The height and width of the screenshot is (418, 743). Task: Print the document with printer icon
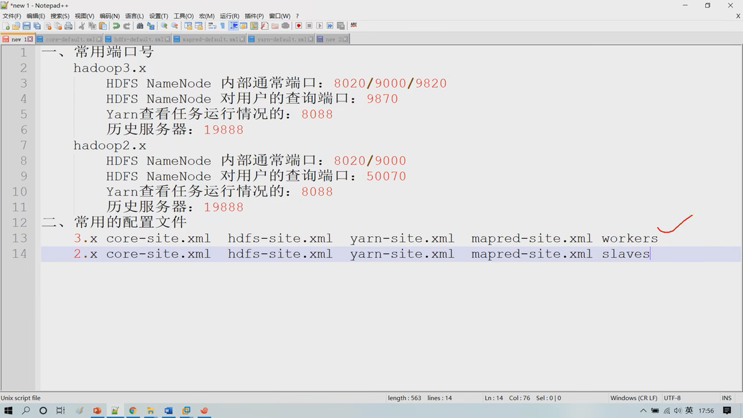click(x=68, y=26)
